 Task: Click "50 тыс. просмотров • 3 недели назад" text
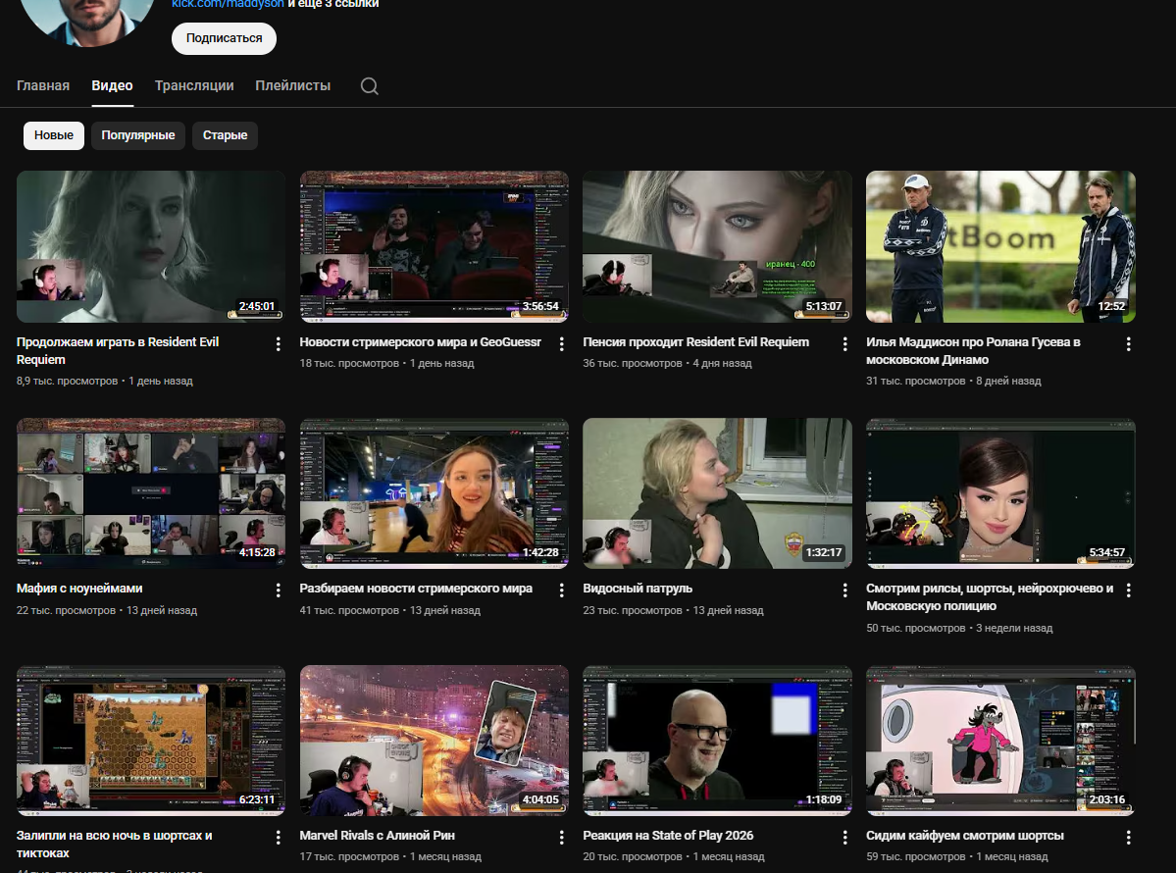coord(959,628)
